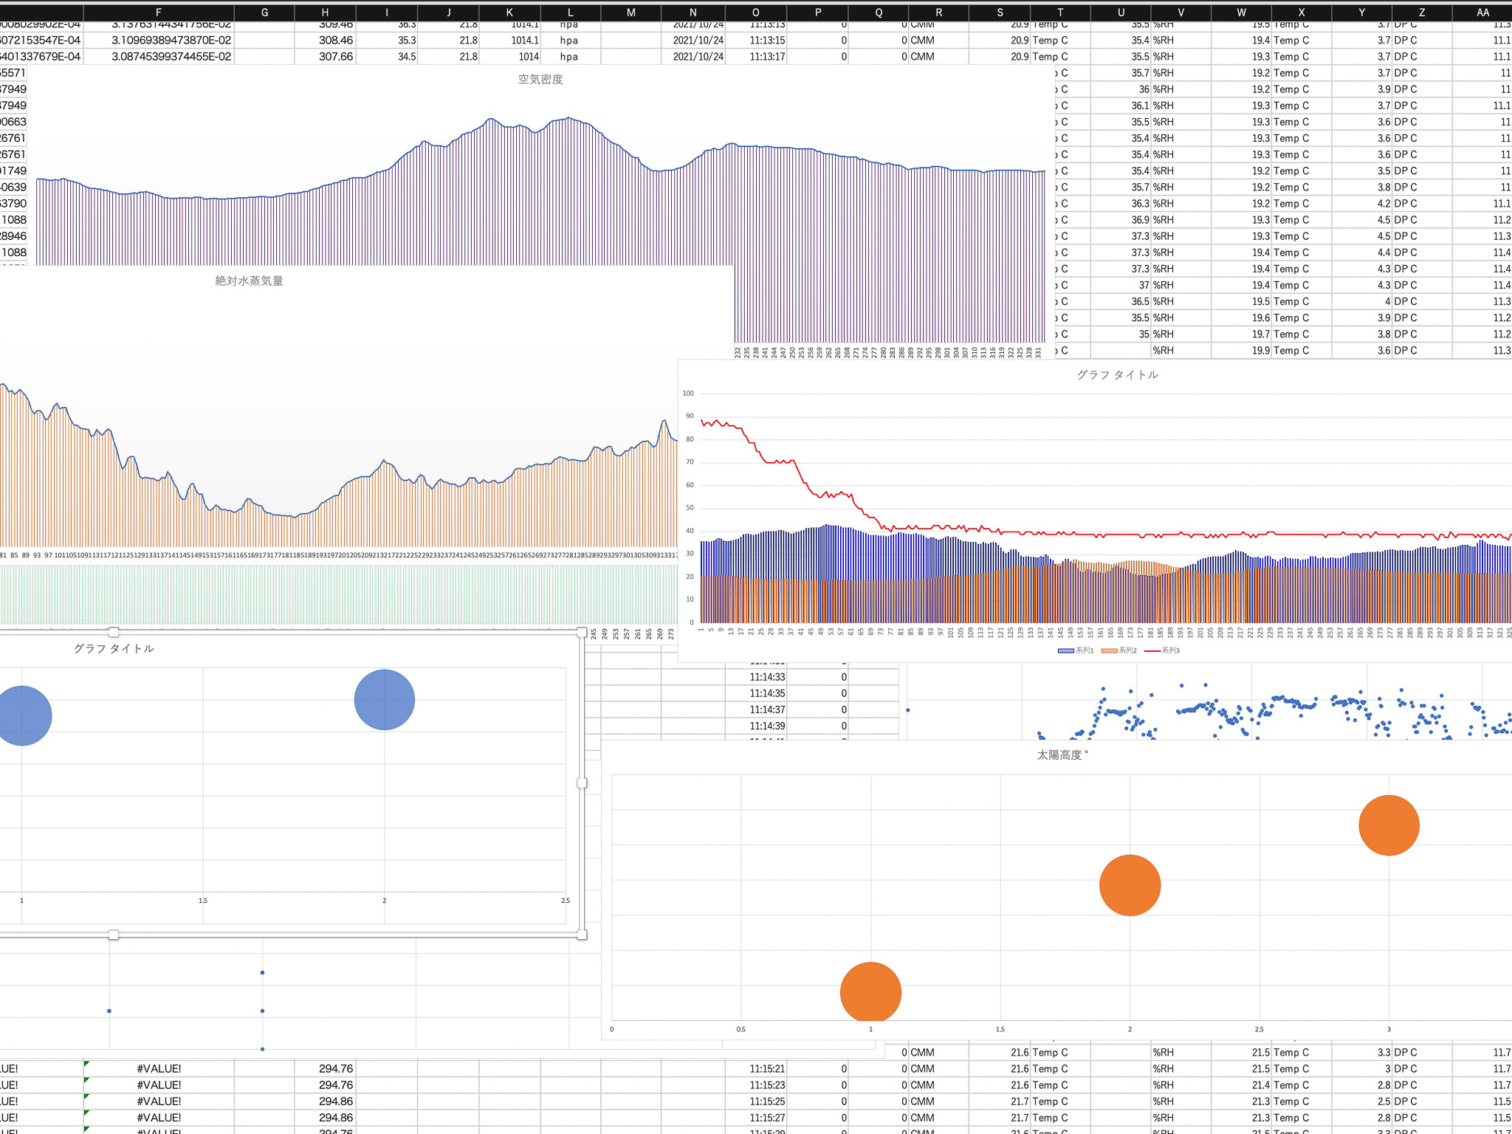Select column Y header
Viewport: 1512px width, 1134px height.
(1362, 13)
